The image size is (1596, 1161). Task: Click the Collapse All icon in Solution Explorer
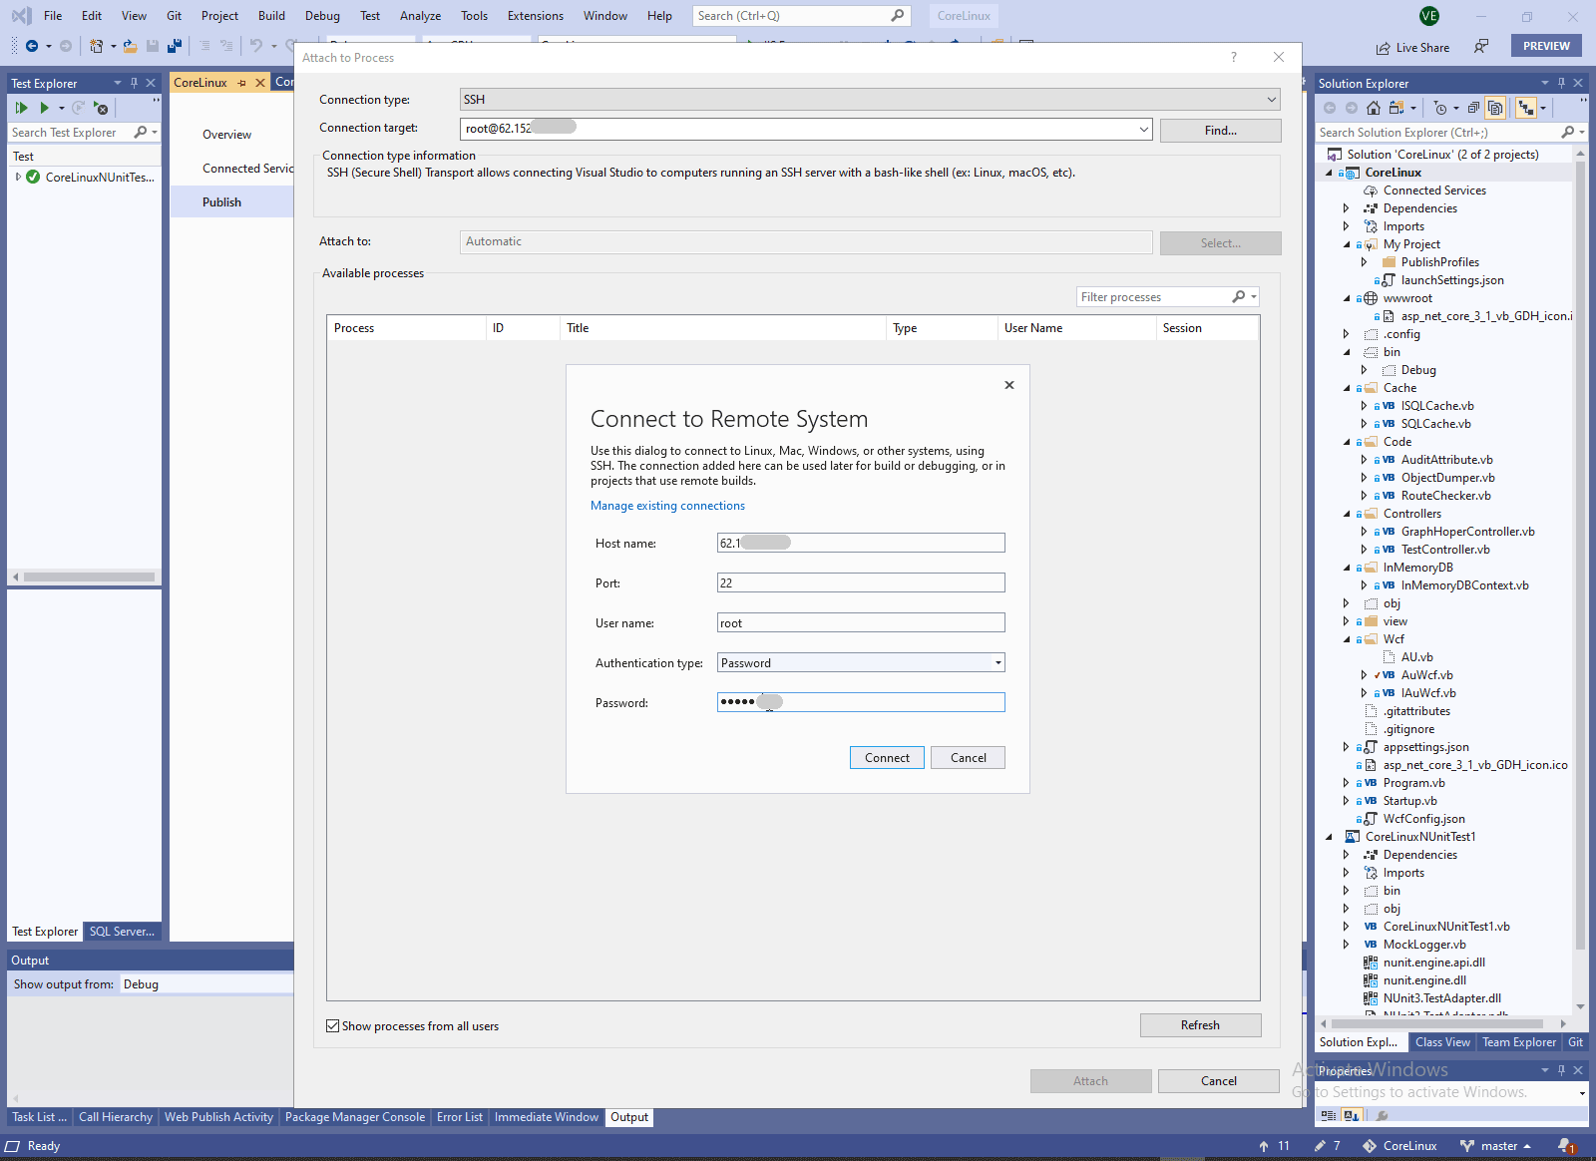[1473, 108]
